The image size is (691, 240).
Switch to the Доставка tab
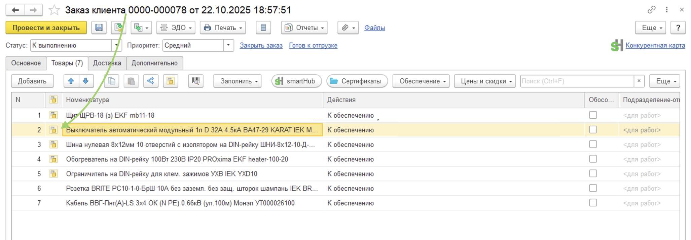[x=107, y=63]
